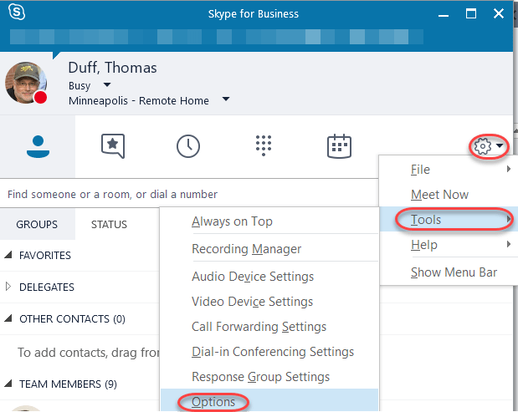Expand the File submenu
Screen dimensions: 518x412
(x=449, y=169)
